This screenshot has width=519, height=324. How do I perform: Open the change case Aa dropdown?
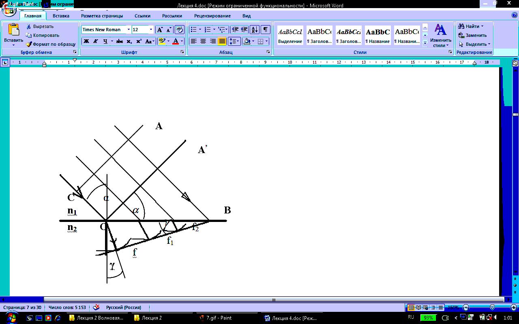tap(150, 41)
